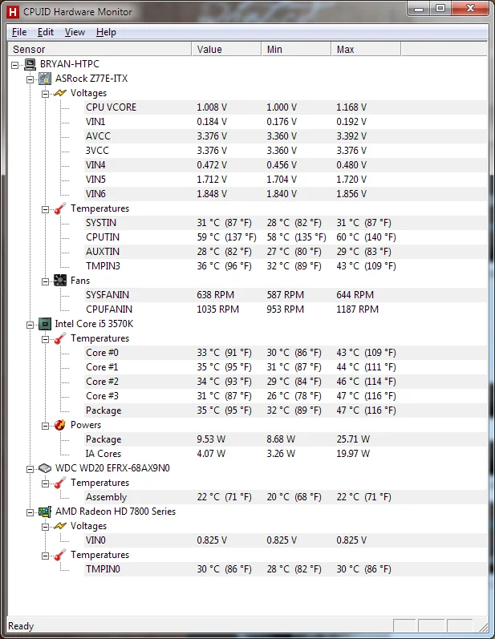Screen dimensions: 495x639
Task: Click the Radeon Voltages lightning icon
Action: (x=60, y=526)
